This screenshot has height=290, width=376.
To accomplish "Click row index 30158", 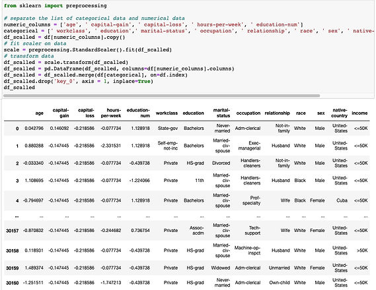I will [13, 251].
